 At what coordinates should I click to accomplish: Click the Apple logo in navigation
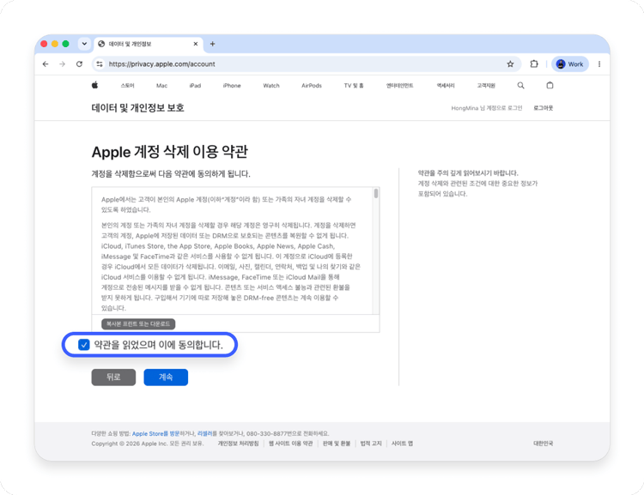click(x=94, y=86)
